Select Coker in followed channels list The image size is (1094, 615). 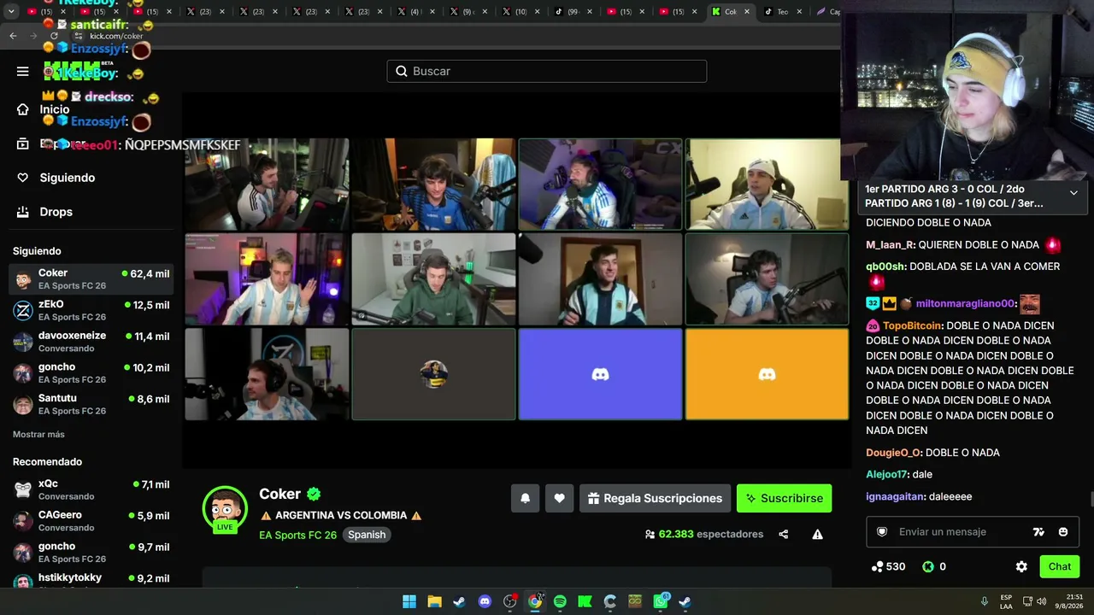pyautogui.click(x=91, y=279)
